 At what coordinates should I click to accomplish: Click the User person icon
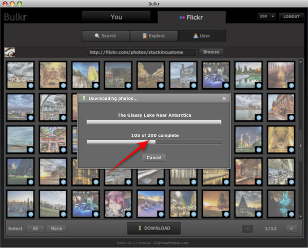[x=196, y=36]
